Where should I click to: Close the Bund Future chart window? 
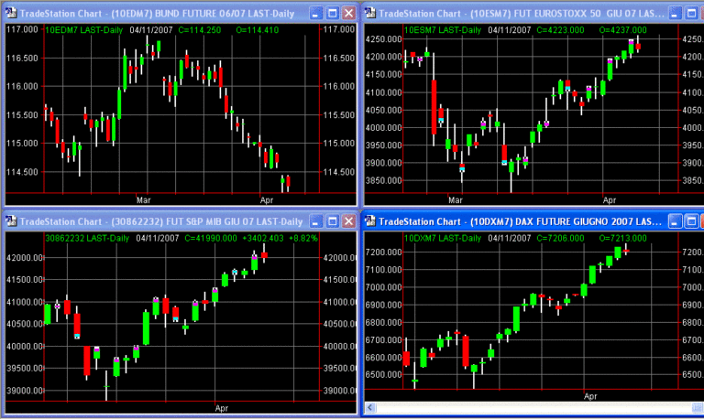[x=348, y=13]
